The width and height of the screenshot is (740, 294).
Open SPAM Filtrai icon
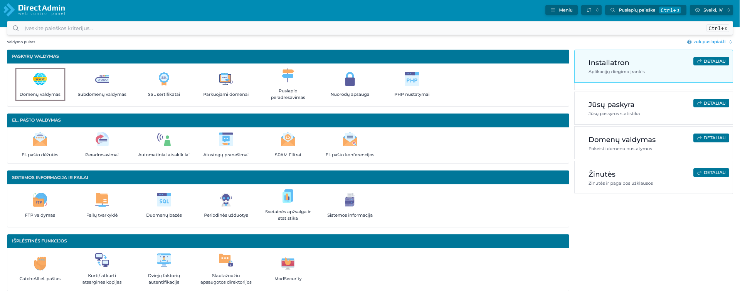tap(288, 140)
